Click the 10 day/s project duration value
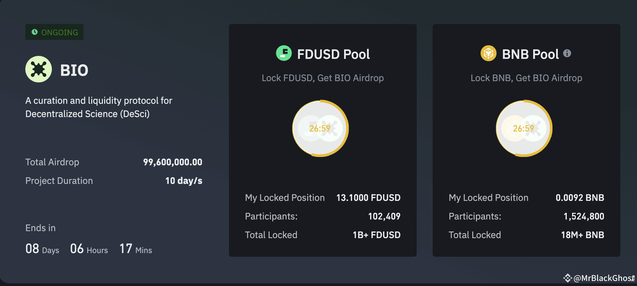637x286 pixels. point(184,181)
